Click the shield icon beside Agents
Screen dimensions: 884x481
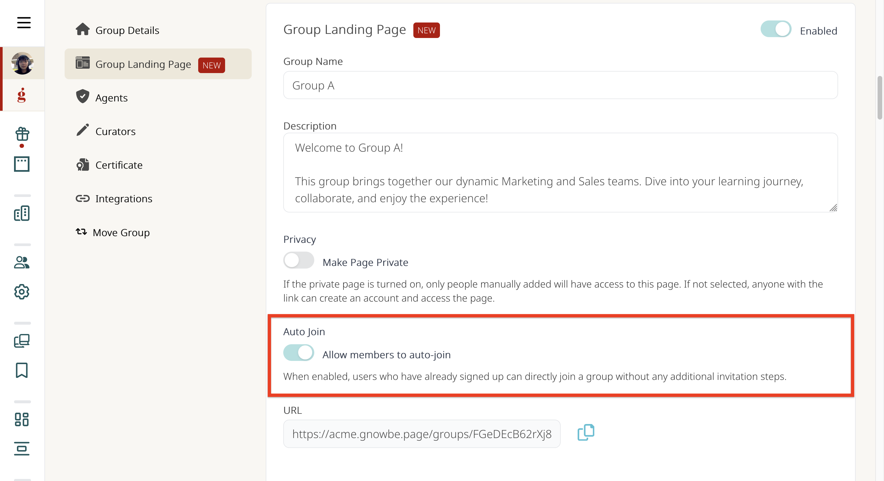[x=83, y=96]
